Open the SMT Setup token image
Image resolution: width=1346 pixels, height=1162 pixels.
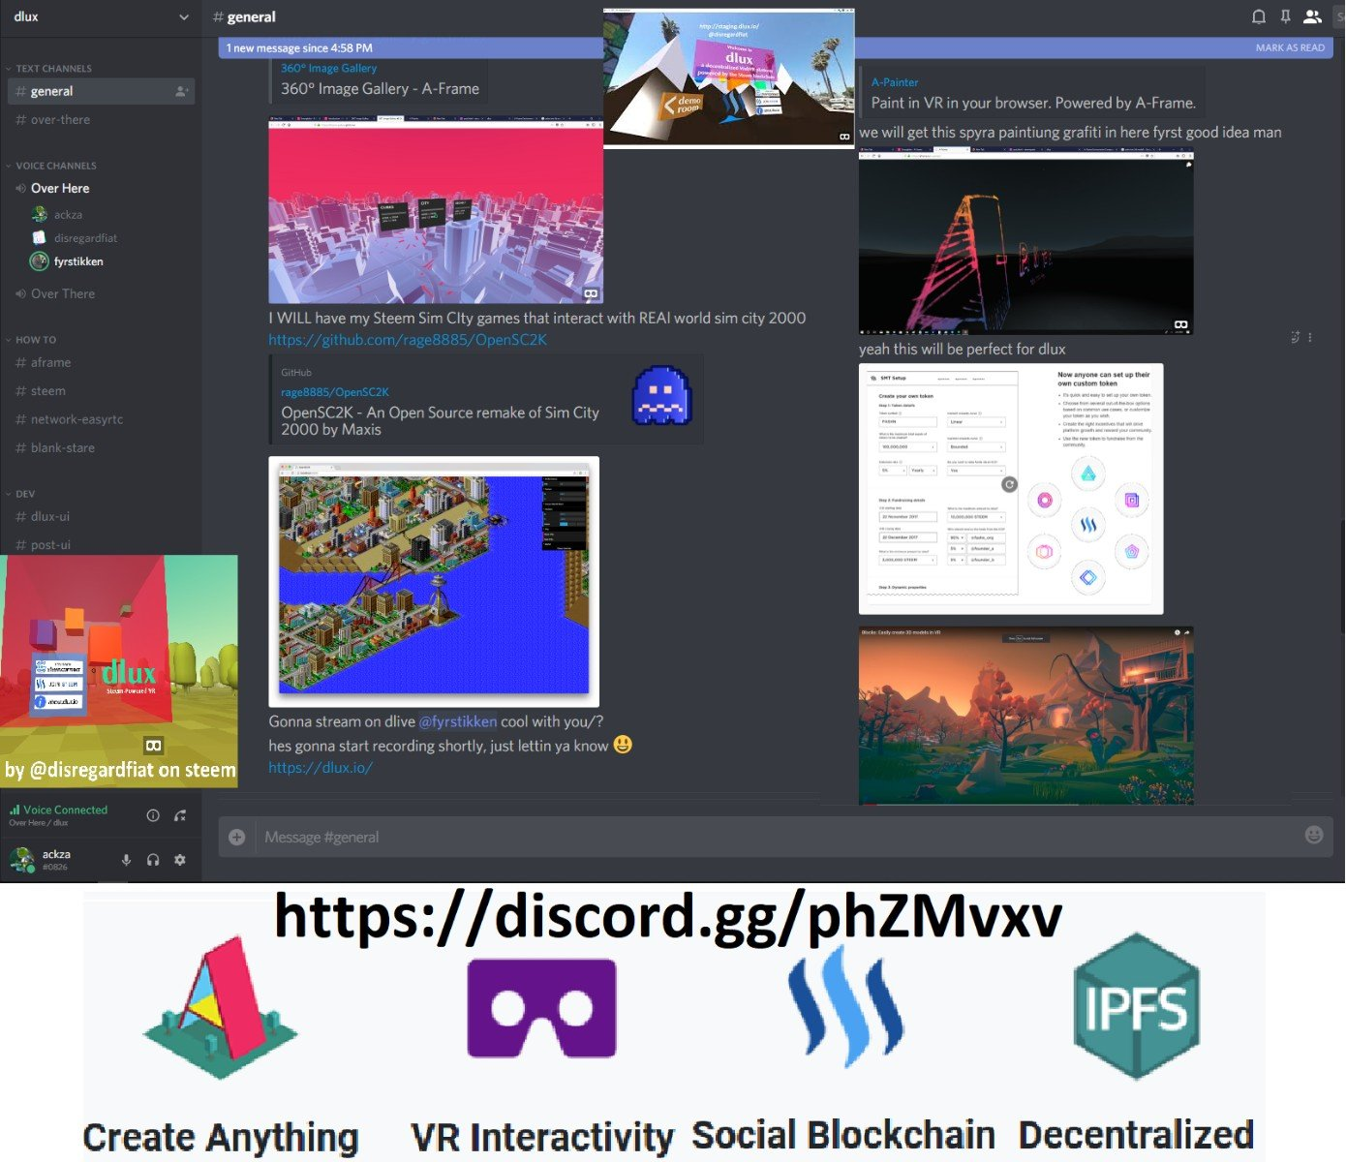[1011, 489]
